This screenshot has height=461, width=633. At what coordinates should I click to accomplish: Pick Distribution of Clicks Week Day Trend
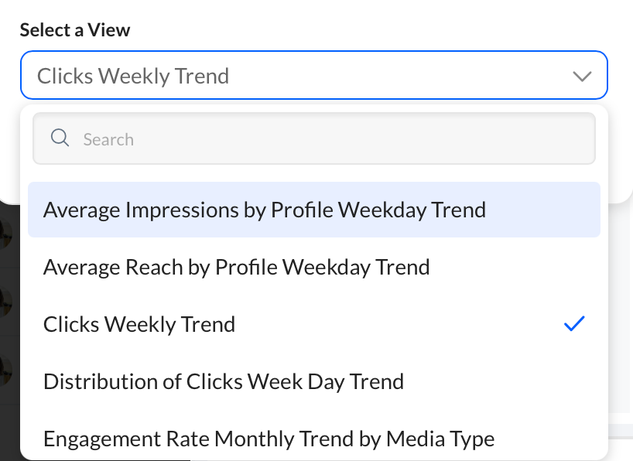(x=314, y=381)
